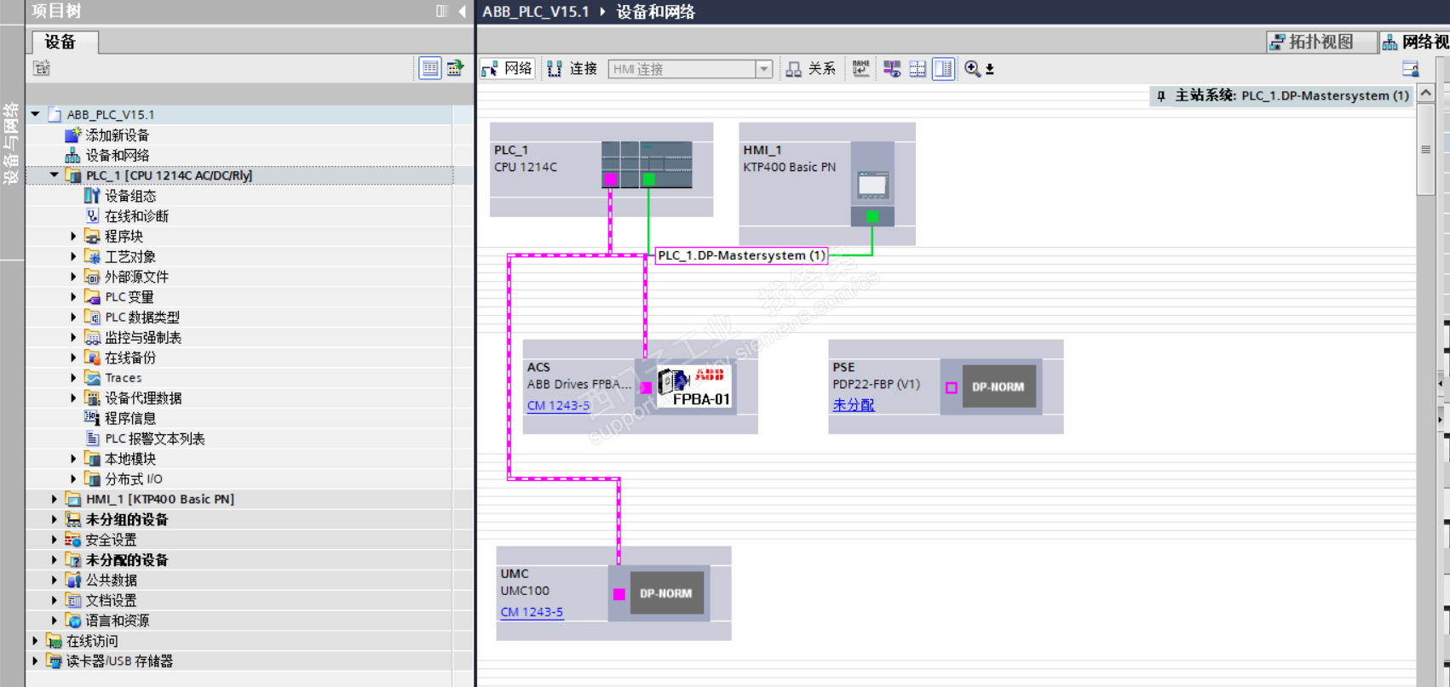
Task: Click the 文档设置 documentation settings icon
Action: click(x=73, y=600)
